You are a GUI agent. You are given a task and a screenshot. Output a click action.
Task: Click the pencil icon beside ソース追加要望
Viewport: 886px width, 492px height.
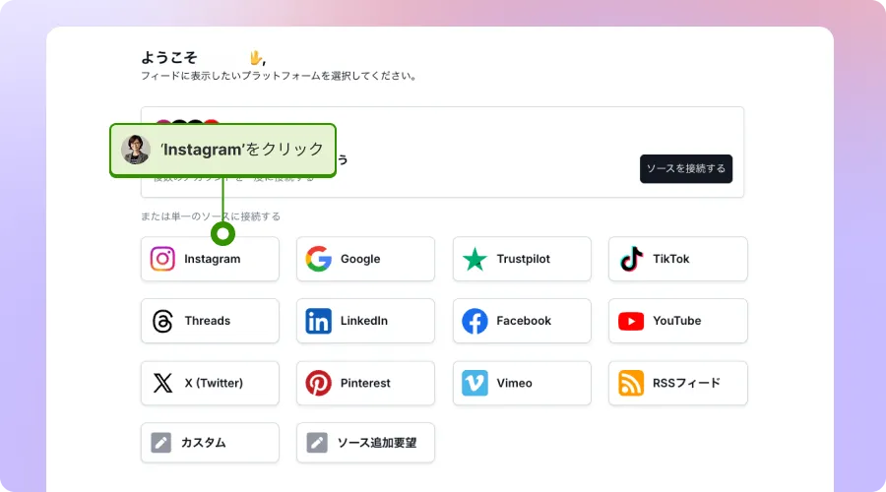click(x=317, y=443)
